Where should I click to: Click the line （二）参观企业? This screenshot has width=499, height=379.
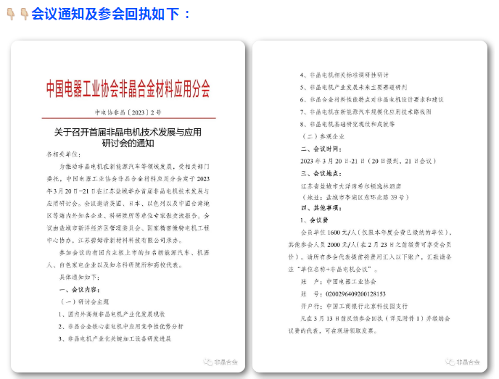tap(323, 136)
